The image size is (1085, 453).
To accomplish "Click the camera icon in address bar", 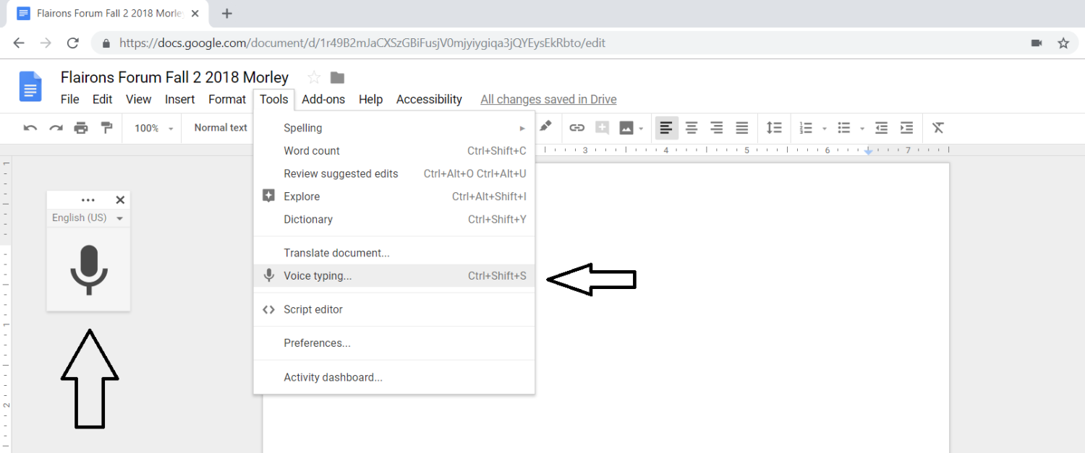I will pyautogui.click(x=1037, y=43).
